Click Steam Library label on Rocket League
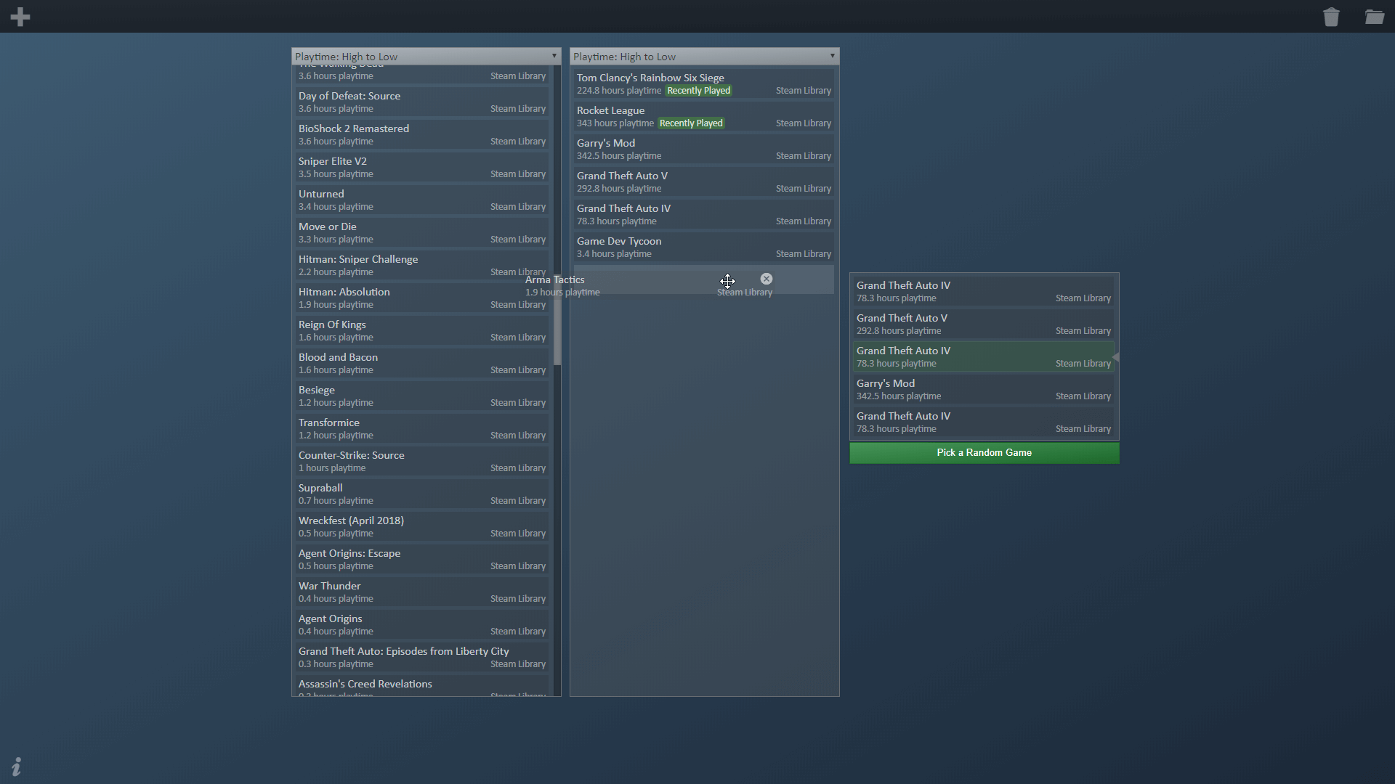 point(803,123)
